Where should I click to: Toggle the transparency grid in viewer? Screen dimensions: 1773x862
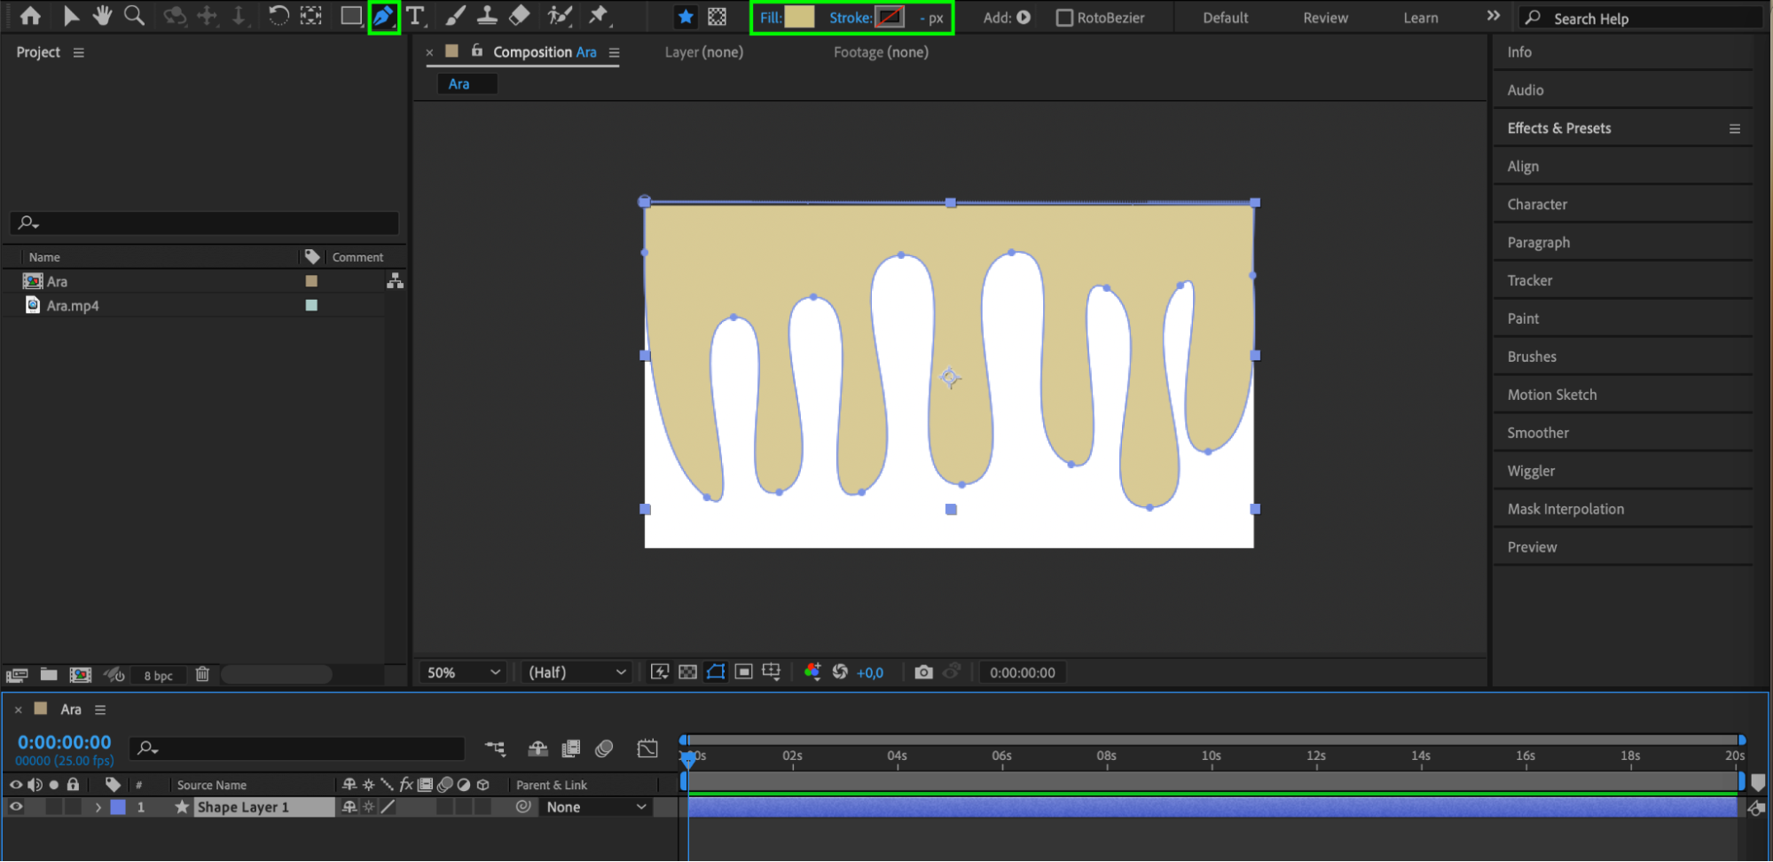687,672
